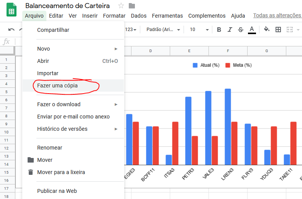Click the Google Sheets home icon
This screenshot has height=199, width=302.
point(11,10)
